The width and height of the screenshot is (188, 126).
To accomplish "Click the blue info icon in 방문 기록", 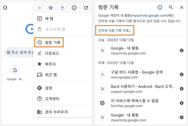I will coord(160,7).
